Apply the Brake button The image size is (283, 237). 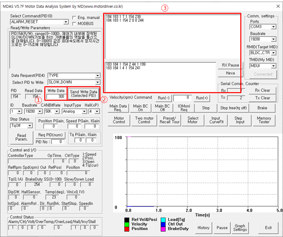(262, 108)
